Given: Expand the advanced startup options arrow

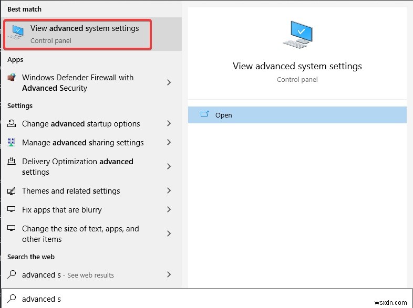Looking at the screenshot, I should pos(169,124).
